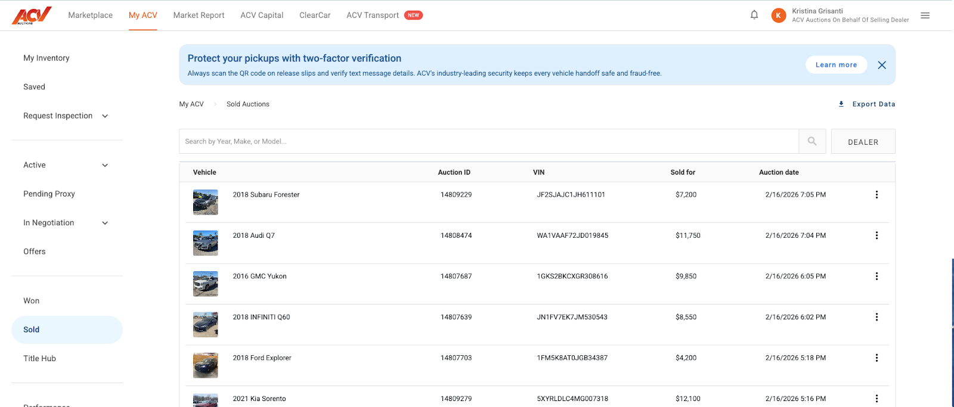Open the 2018 Audi Q7 thumbnail
The width and height of the screenshot is (954, 407).
pyautogui.click(x=206, y=243)
